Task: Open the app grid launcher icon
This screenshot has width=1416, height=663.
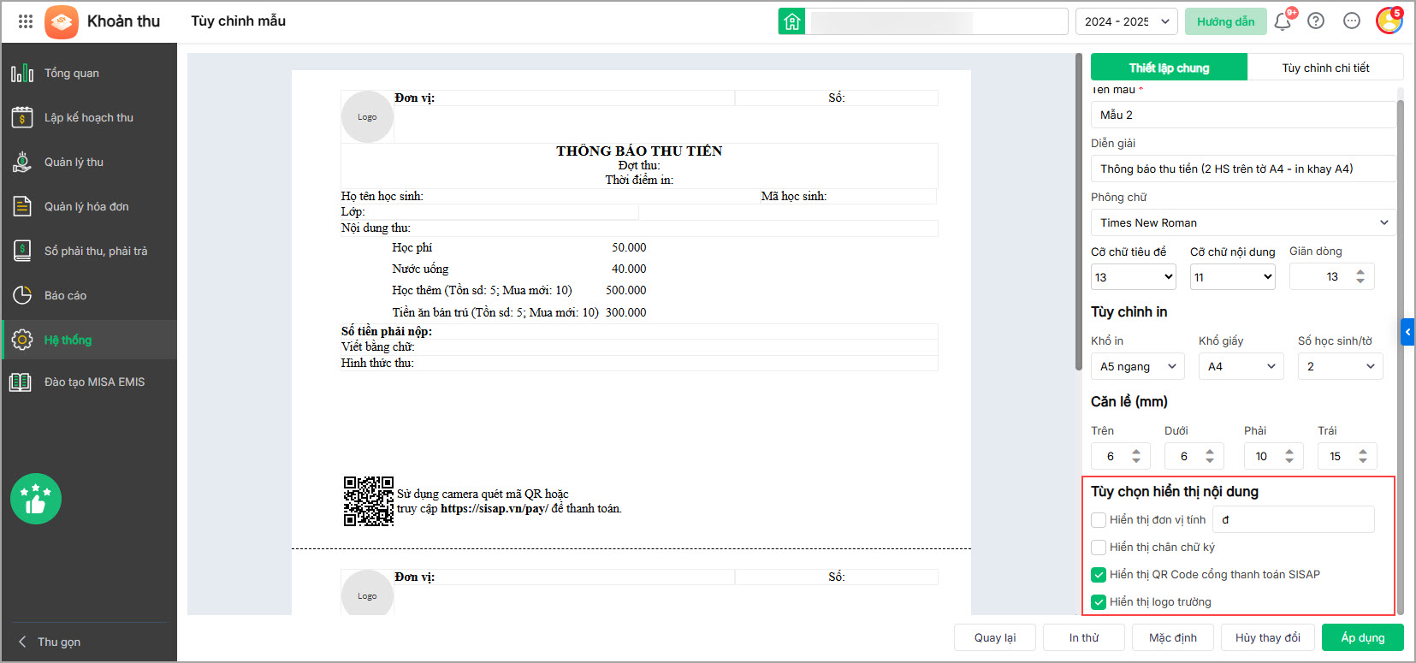Action: [26, 21]
